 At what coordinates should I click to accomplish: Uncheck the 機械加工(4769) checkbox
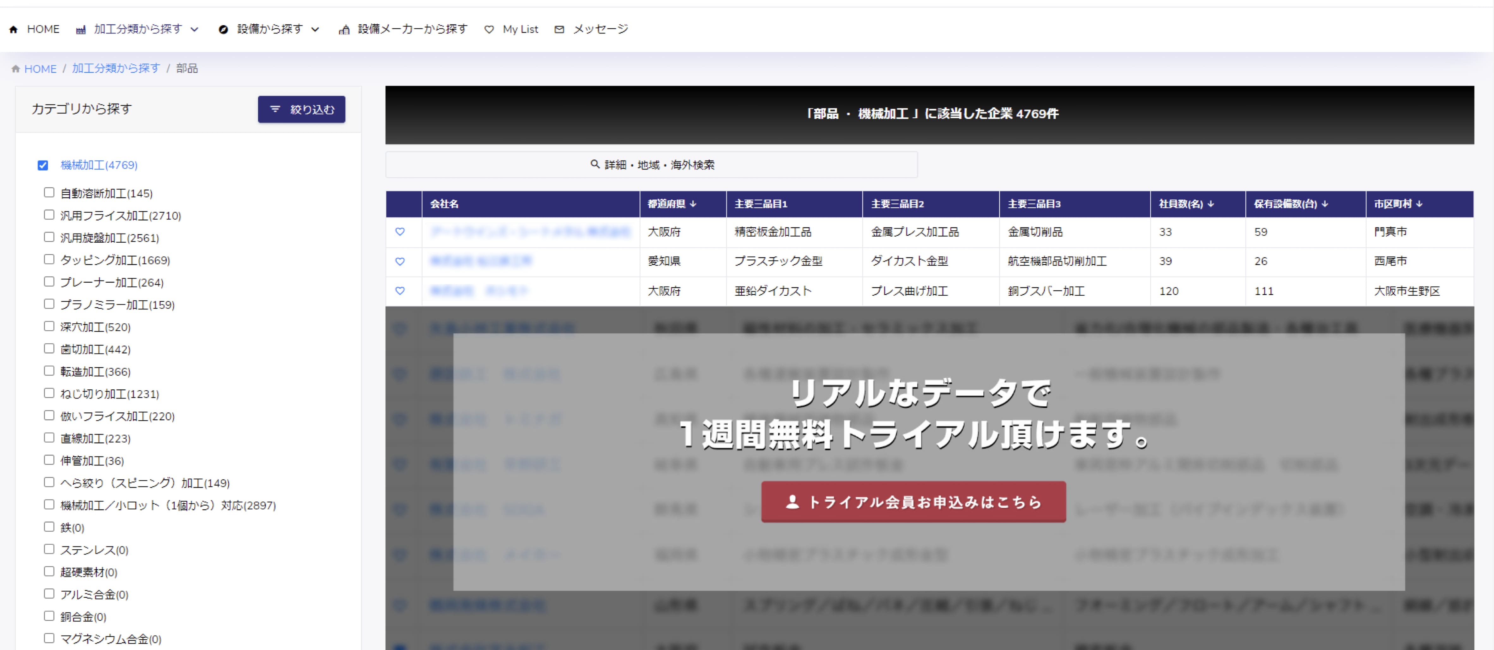pyautogui.click(x=43, y=166)
